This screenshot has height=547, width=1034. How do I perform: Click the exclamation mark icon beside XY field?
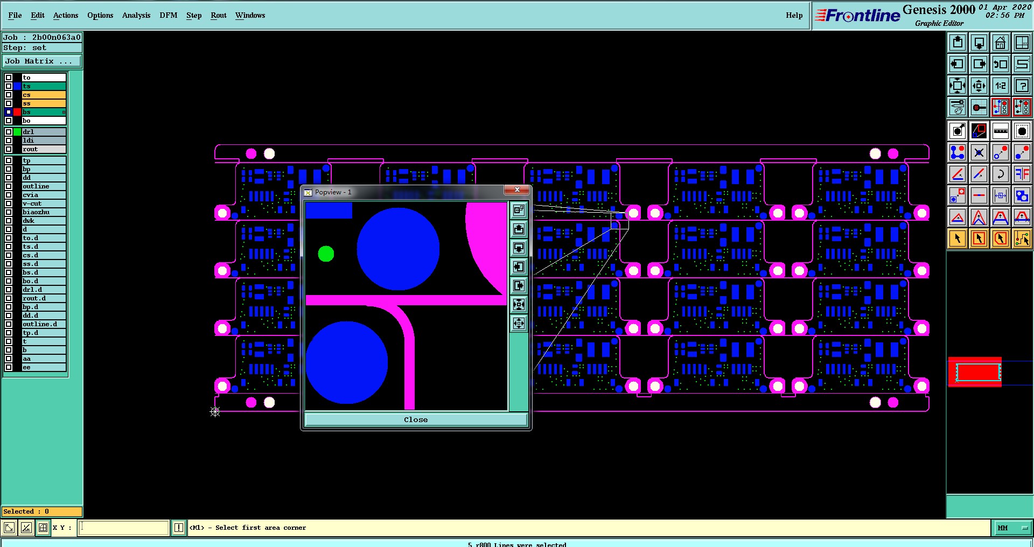tap(179, 528)
